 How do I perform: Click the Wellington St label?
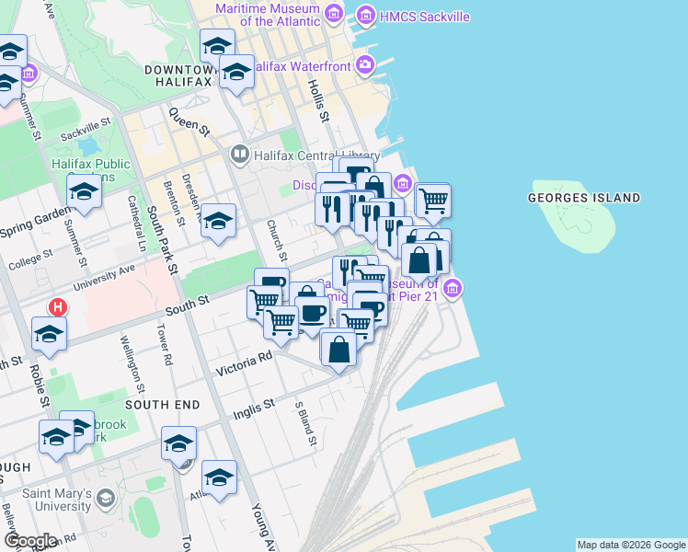click(132, 363)
